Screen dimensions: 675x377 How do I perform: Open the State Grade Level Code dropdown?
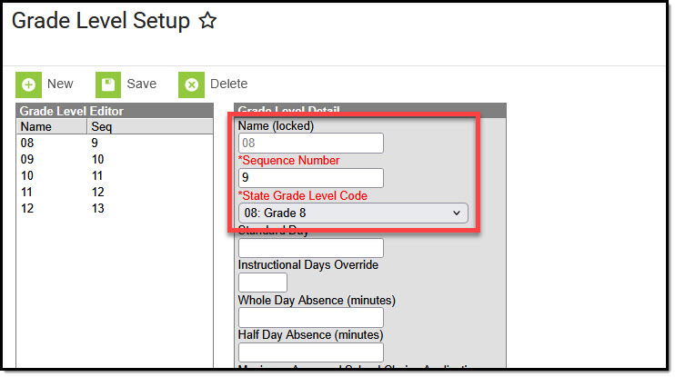tap(353, 213)
